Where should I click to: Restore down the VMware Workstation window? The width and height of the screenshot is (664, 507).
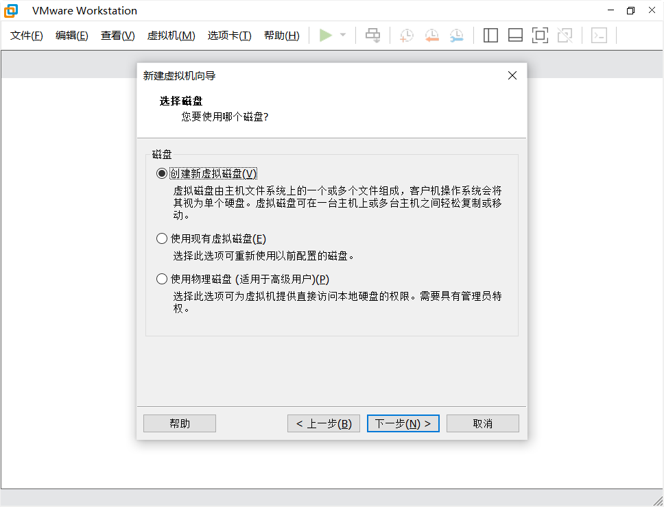click(x=630, y=10)
